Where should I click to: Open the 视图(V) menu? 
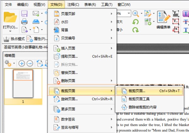click(39, 5)
